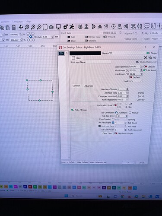
Task: Click the Make Default button
Action: click(x=82, y=162)
